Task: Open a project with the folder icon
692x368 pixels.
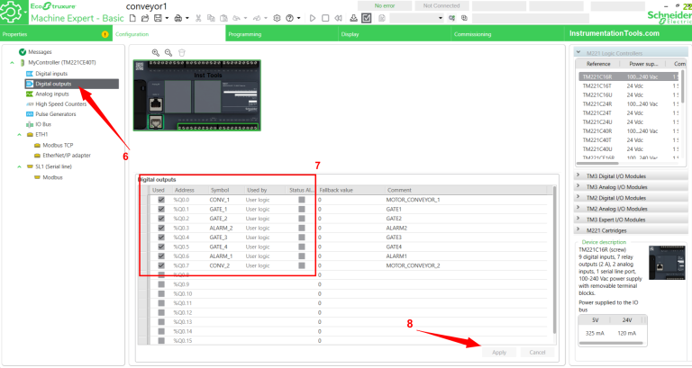Action: [x=145, y=18]
